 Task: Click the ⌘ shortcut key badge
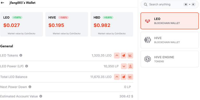coord(186,4)
